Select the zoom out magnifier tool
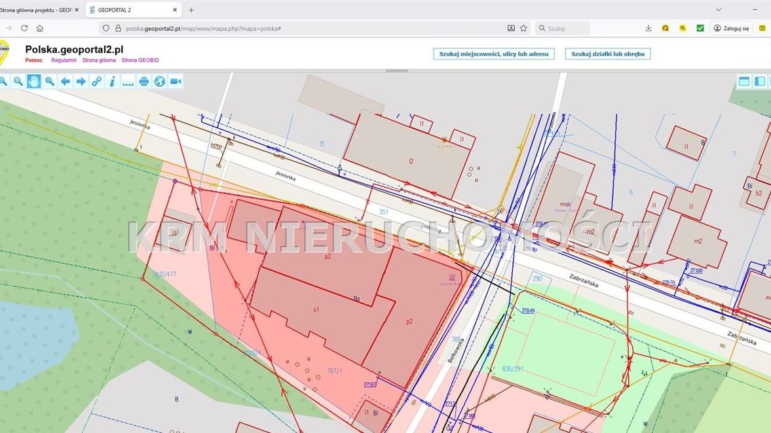771x433 pixels. click(x=18, y=81)
